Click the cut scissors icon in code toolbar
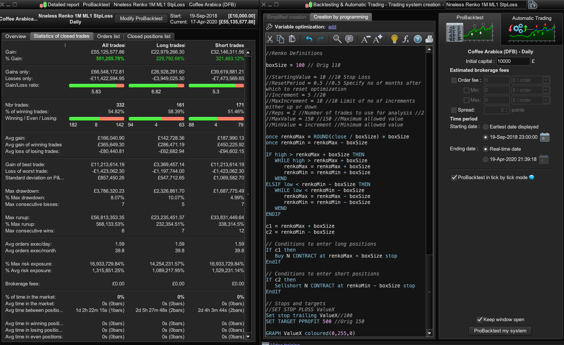 pyautogui.click(x=270, y=39)
